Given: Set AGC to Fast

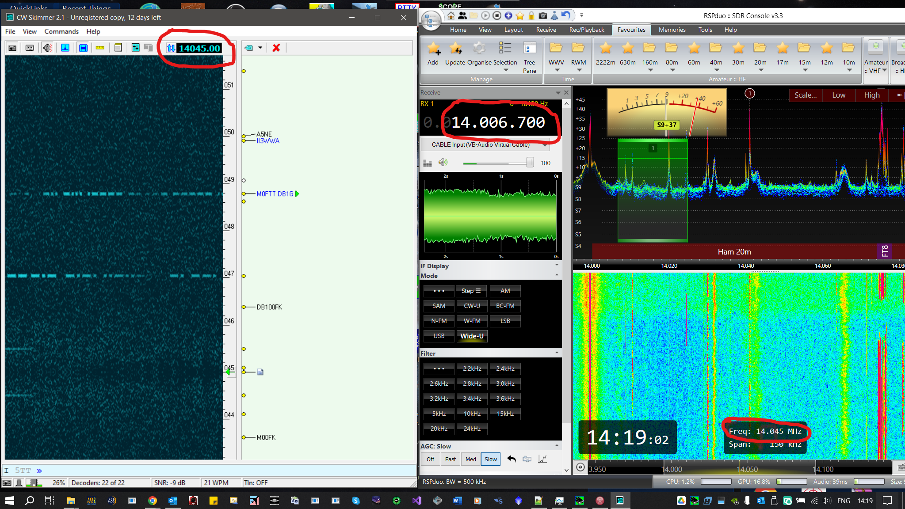Looking at the screenshot, I should click(450, 459).
